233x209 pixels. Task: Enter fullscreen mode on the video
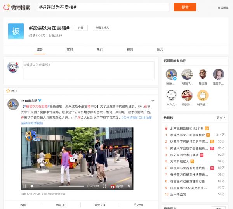tap(105, 186)
